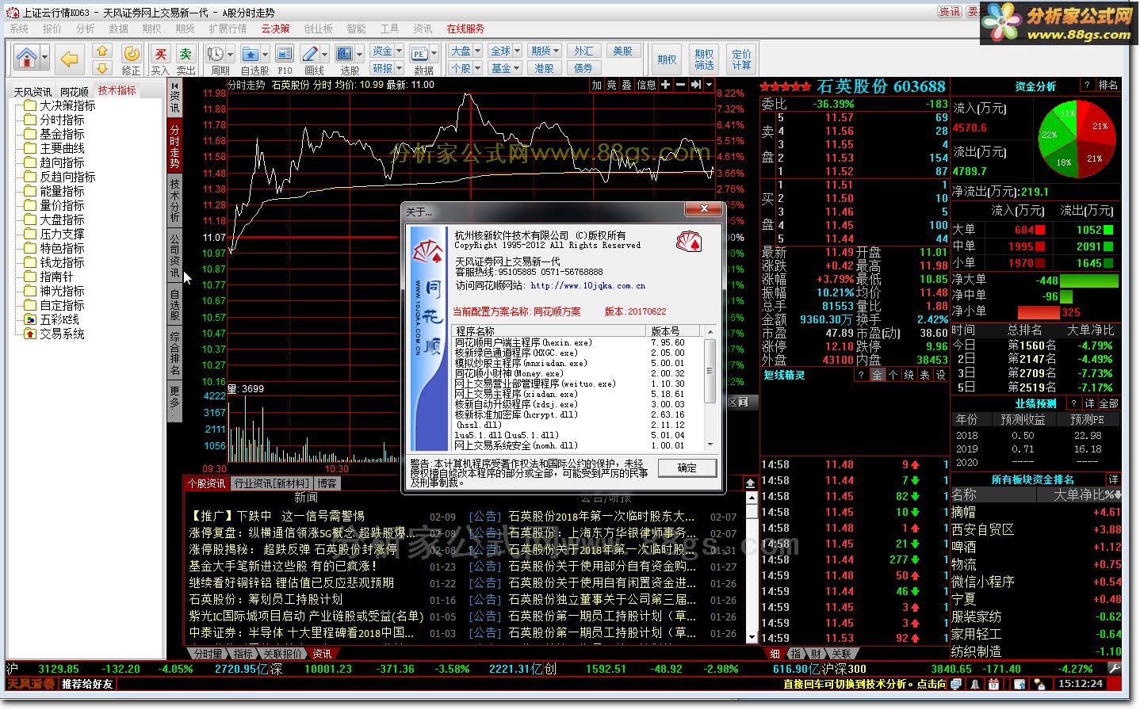Screen dimensions: 1140x710
Task: Open the 周期 period dropdown arrow
Action: 231,54
